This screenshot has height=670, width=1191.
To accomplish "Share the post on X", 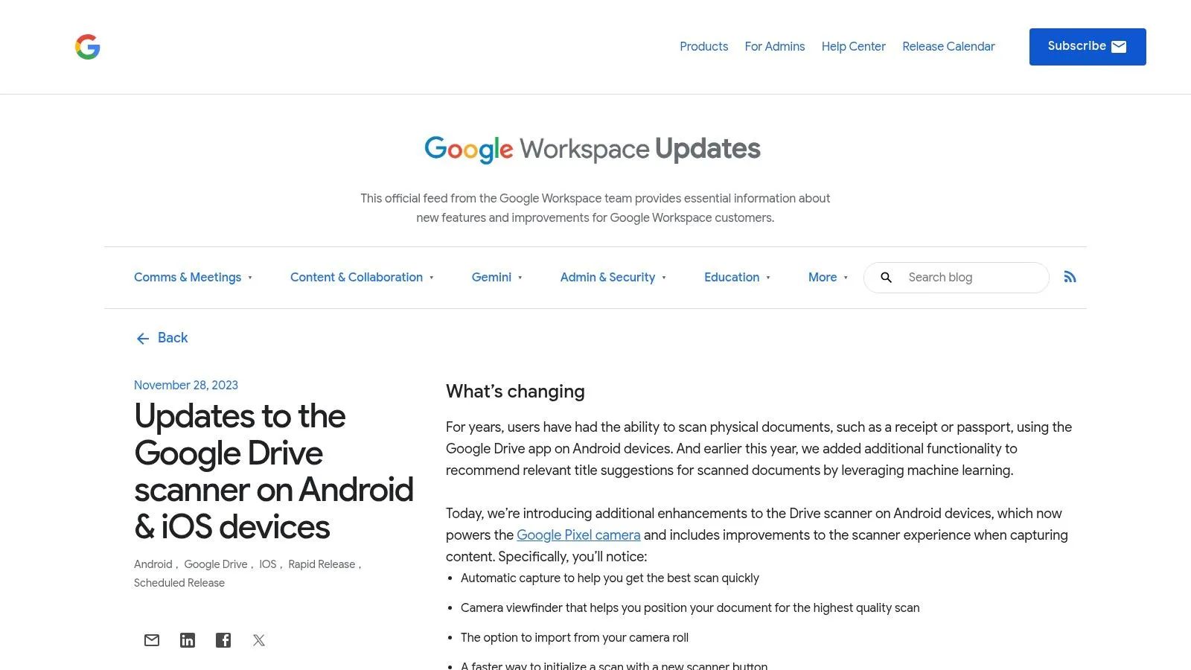I will coord(258,639).
